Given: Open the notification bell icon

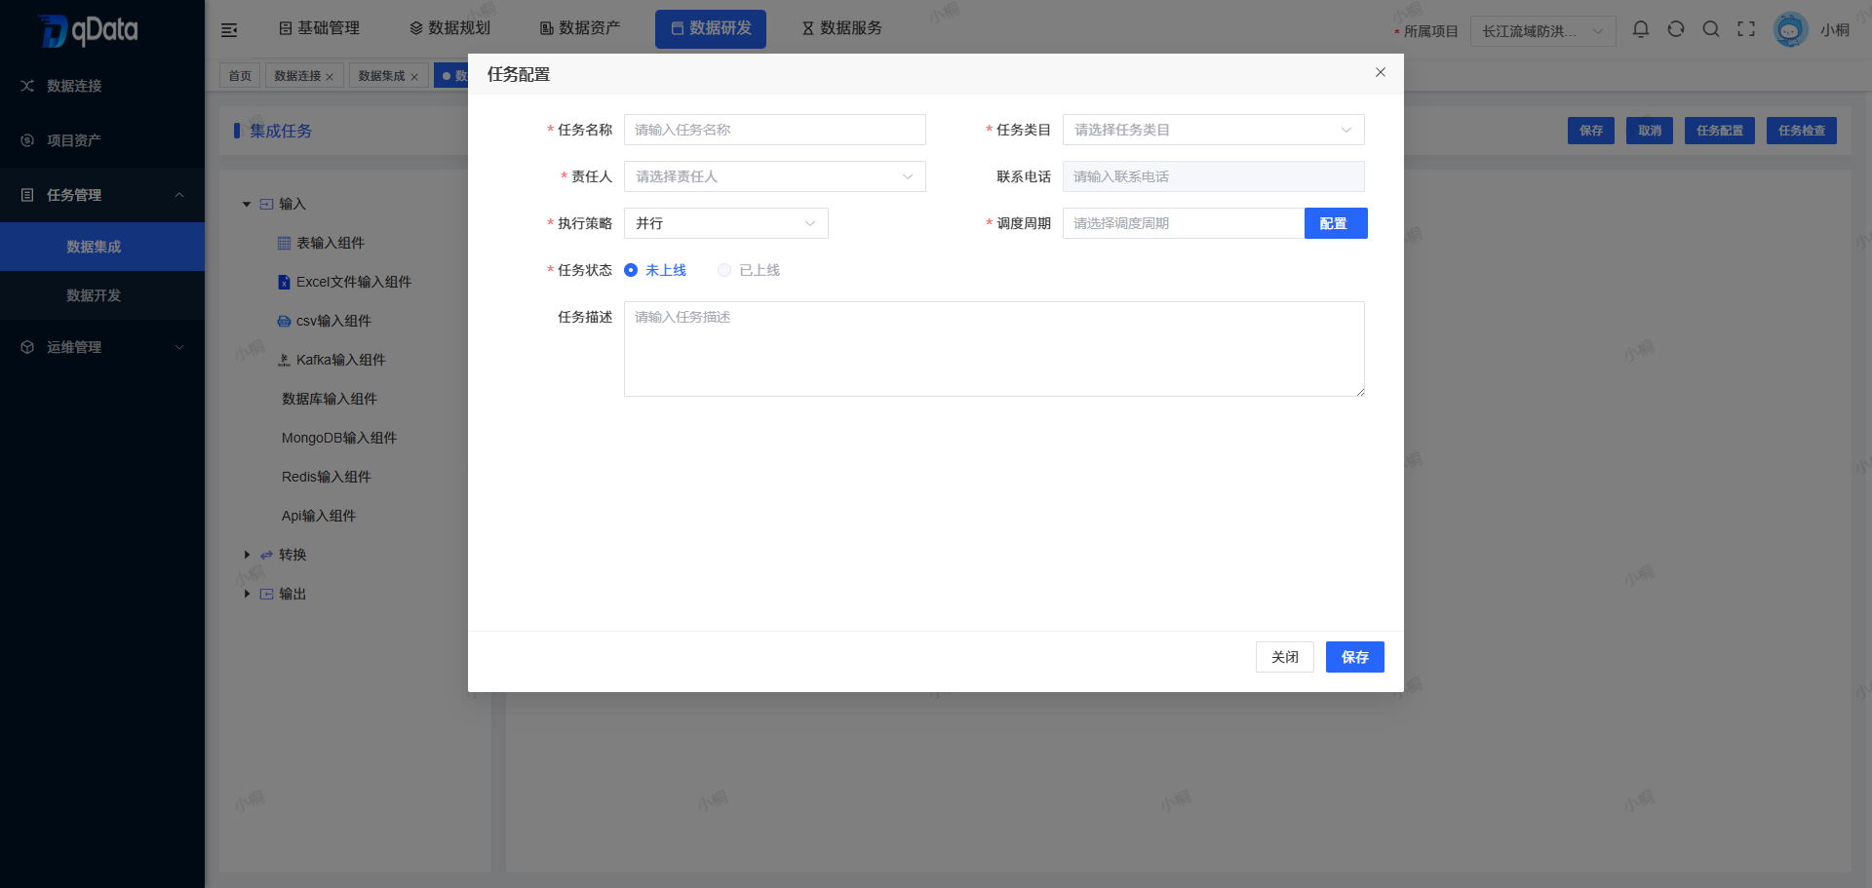Looking at the screenshot, I should pyautogui.click(x=1641, y=29).
